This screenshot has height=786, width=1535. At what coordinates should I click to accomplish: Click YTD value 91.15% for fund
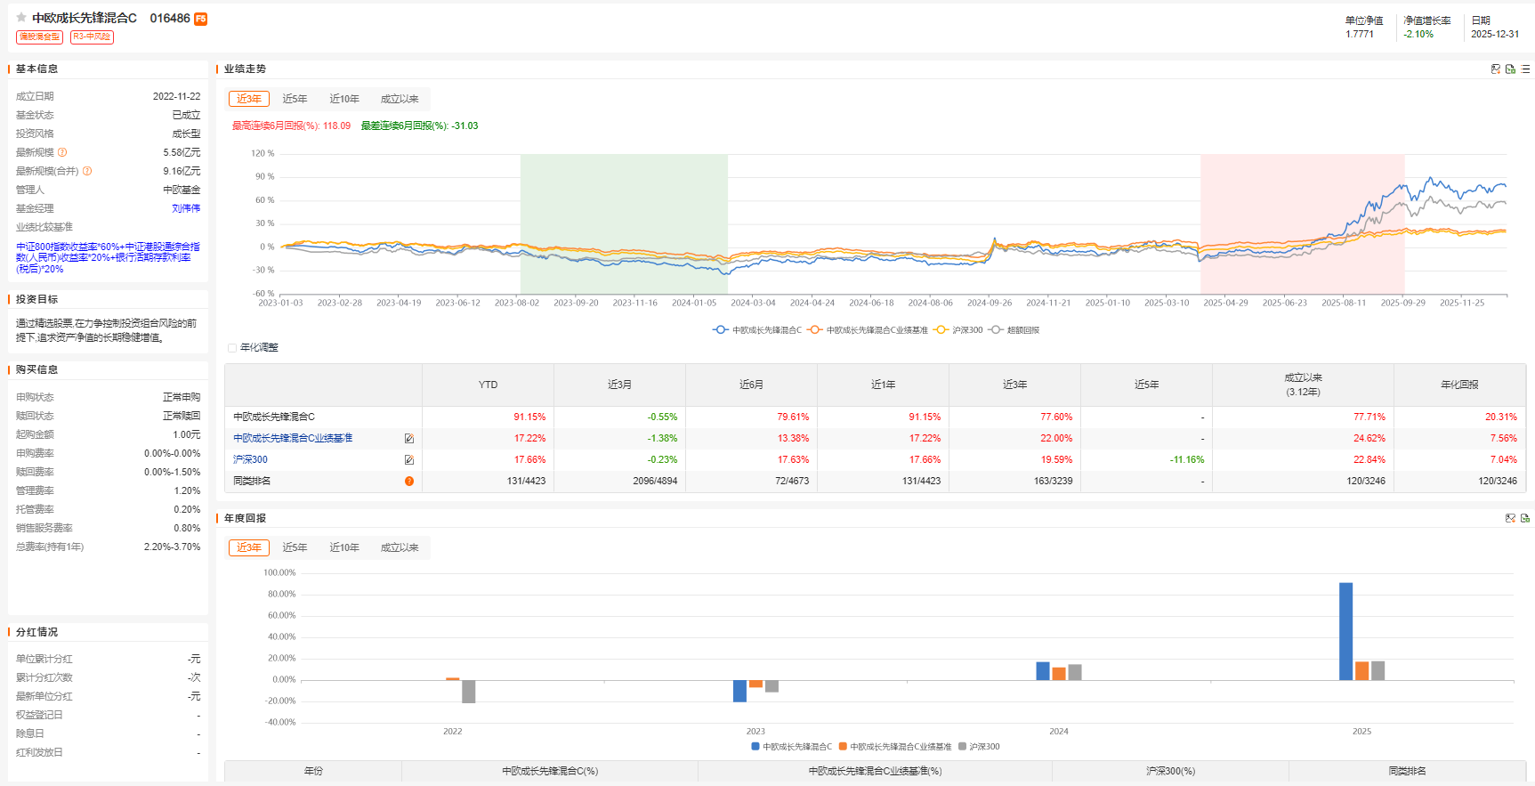(529, 417)
